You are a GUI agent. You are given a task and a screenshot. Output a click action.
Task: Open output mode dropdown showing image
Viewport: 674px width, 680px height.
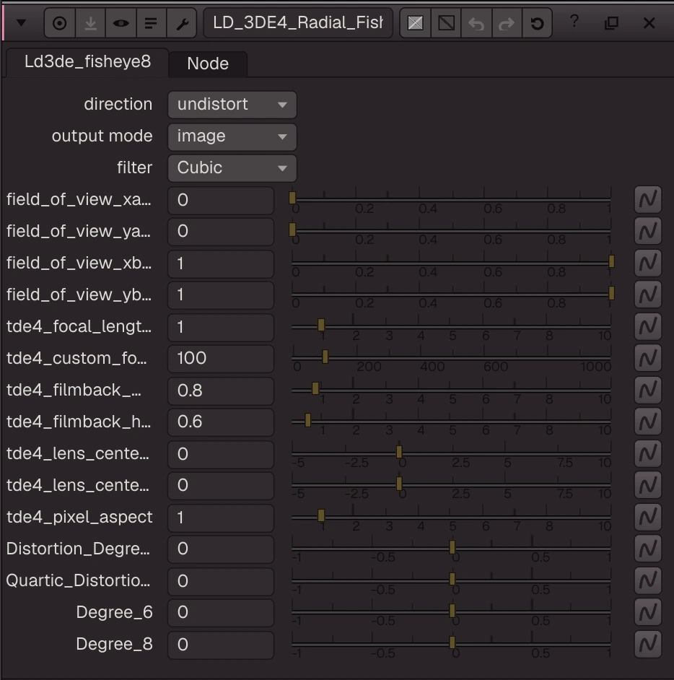pos(232,136)
